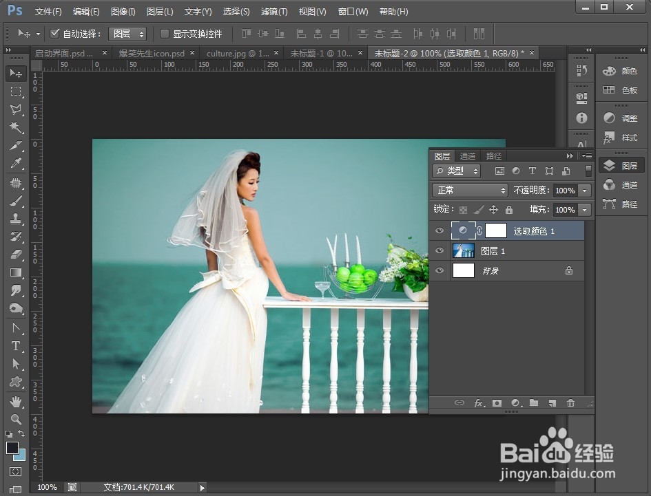Image resolution: width=651 pixels, height=496 pixels.
Task: Click the background color swatch
Action: point(21,456)
